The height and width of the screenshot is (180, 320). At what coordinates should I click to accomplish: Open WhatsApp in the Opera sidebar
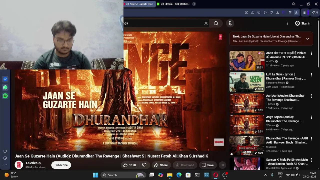[x=5, y=87]
